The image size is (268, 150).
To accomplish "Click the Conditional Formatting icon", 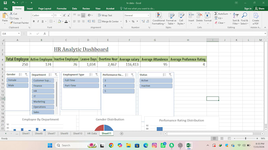I will click(158, 16).
